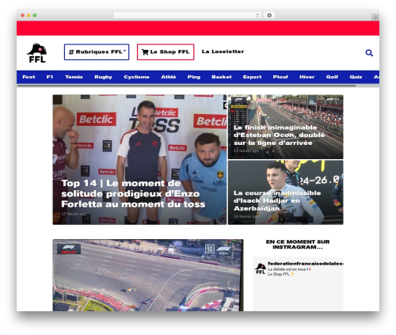Viewport: 396px width, 335px height.
Task: Open Top 14 Enzo Forletta toss article
Action: pos(133,194)
